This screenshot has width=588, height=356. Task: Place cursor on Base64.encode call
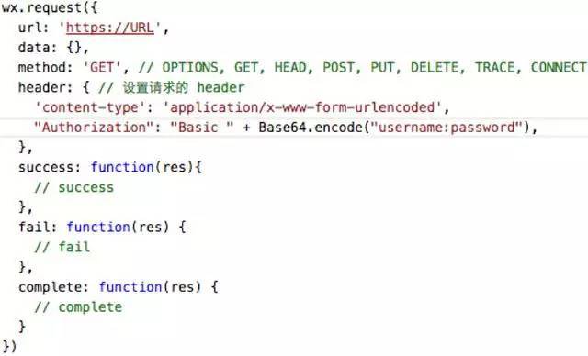311,128
